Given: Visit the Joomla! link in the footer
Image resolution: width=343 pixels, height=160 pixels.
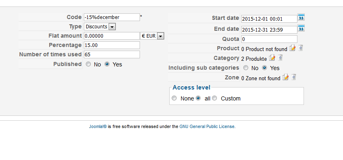Looking at the screenshot, I should pyautogui.click(x=98, y=126).
